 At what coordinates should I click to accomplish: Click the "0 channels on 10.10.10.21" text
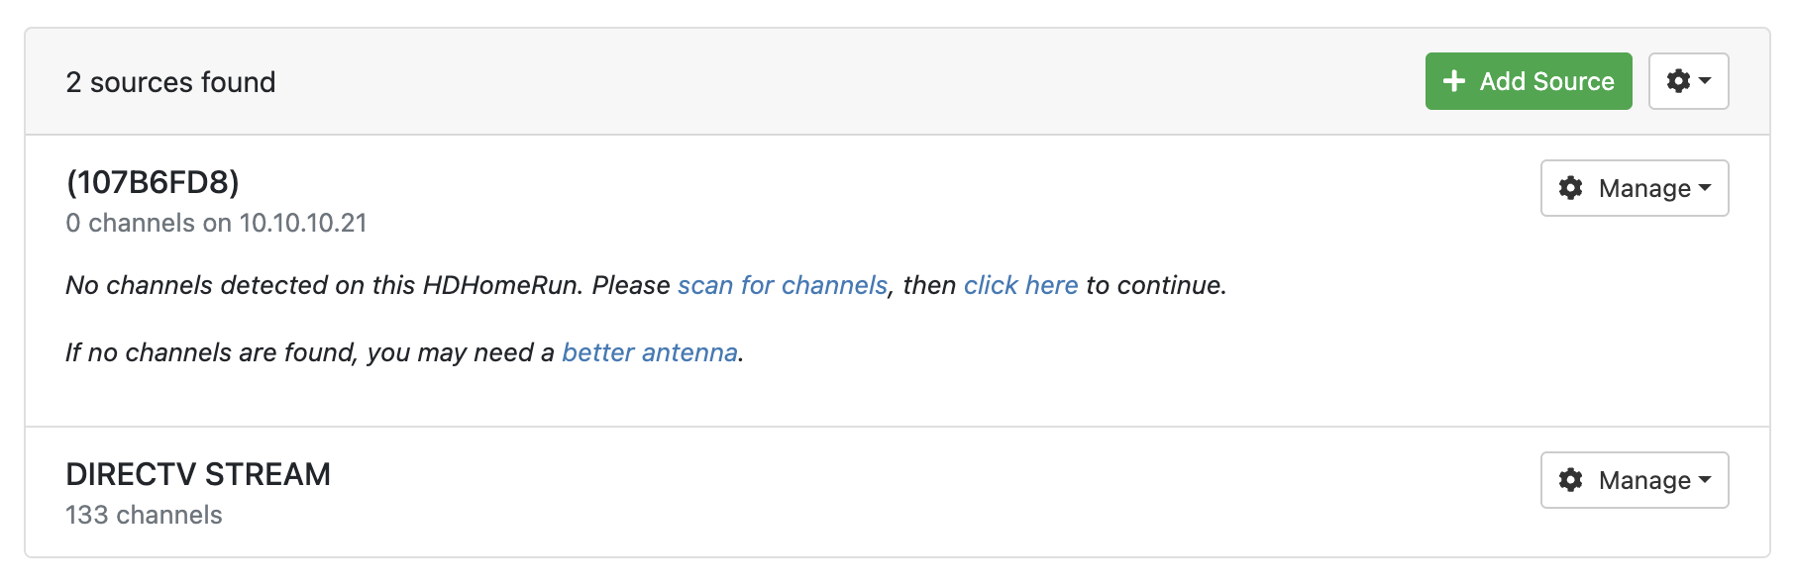216,223
